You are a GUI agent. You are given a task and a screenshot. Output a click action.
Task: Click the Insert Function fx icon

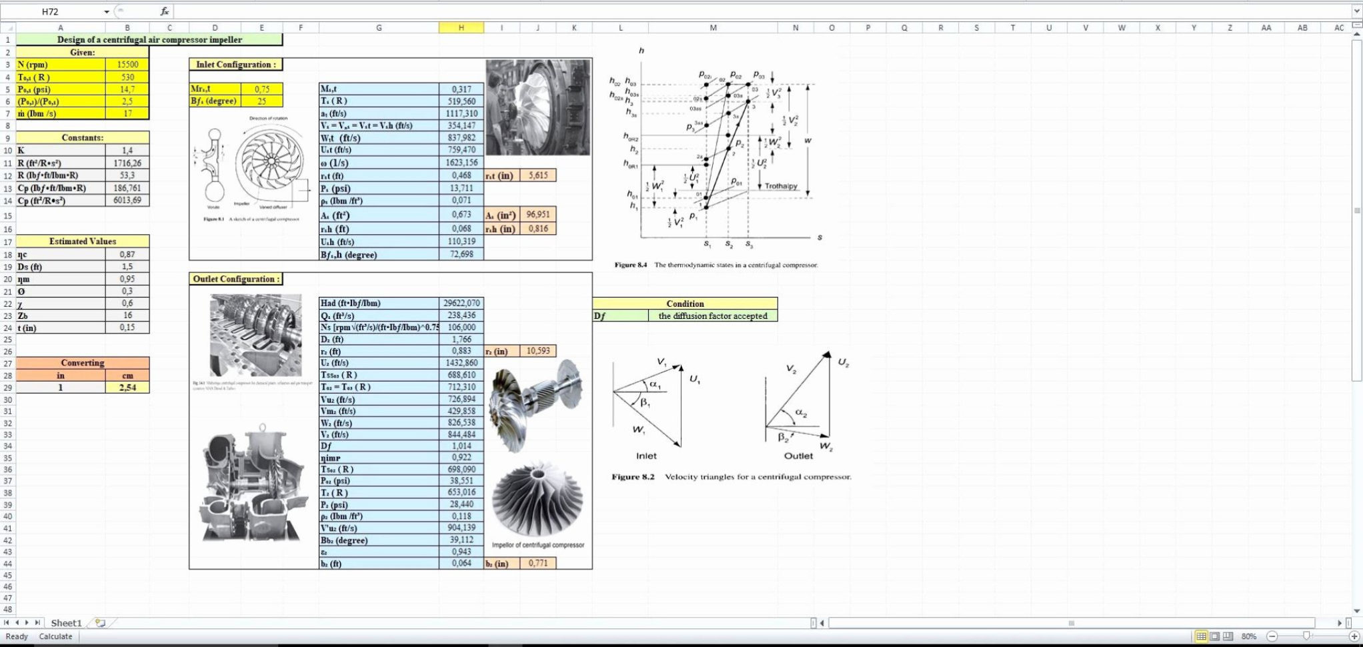click(x=164, y=11)
